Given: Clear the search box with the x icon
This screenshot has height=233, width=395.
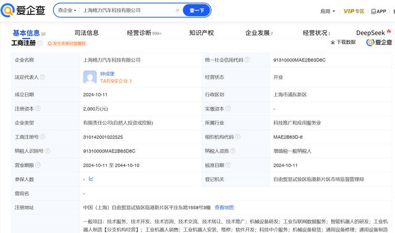Looking at the screenshot, I should click(177, 10).
